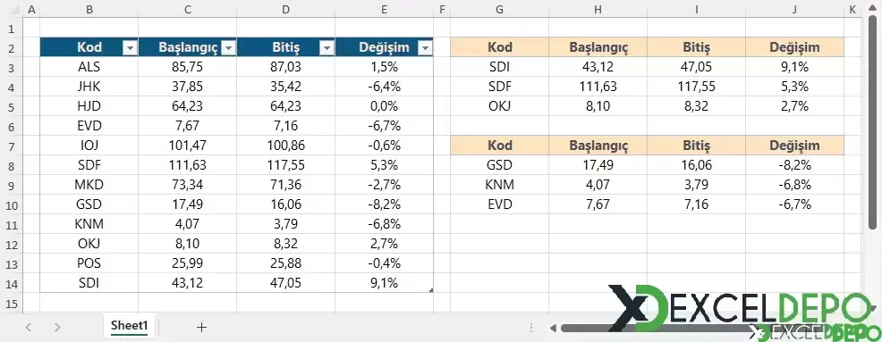Select the cell with value 35,42
The image size is (882, 342).
(285, 87)
